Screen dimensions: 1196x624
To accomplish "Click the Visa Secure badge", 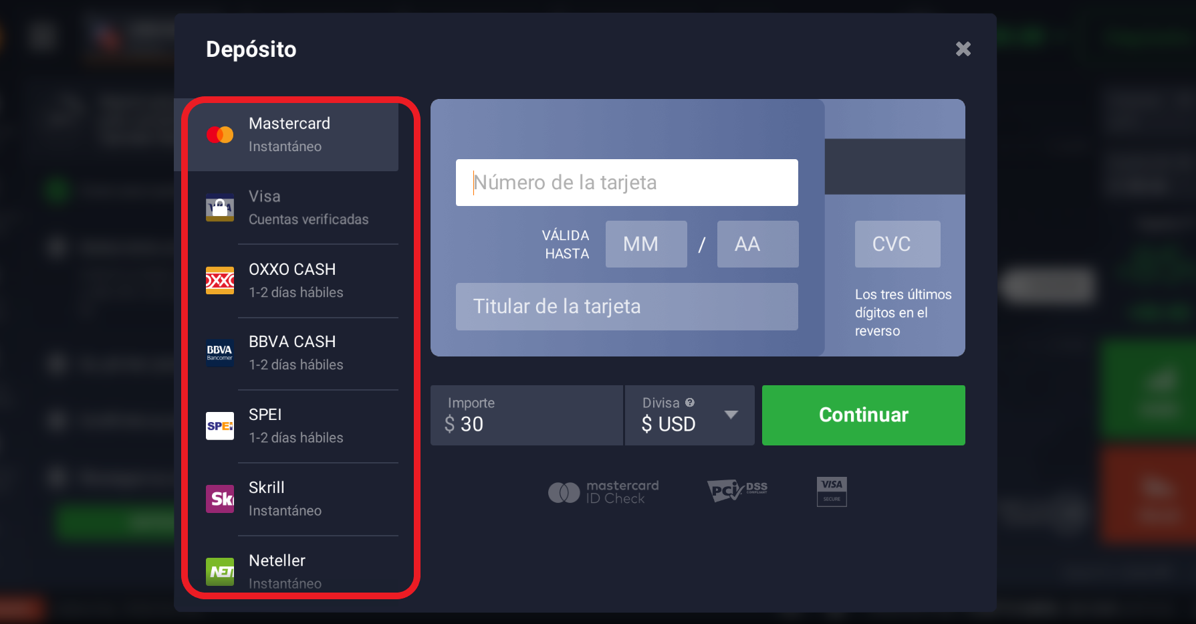I will [832, 492].
